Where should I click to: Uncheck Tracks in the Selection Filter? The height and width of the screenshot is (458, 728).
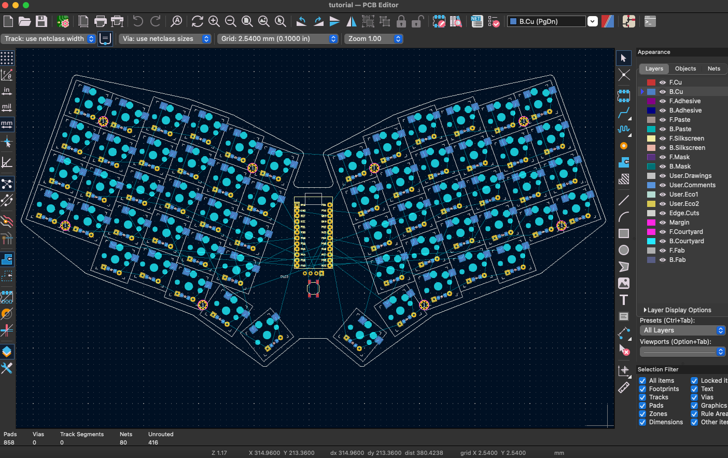(642, 397)
